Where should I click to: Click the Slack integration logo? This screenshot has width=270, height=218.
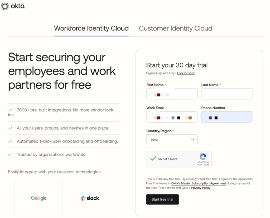point(90,198)
